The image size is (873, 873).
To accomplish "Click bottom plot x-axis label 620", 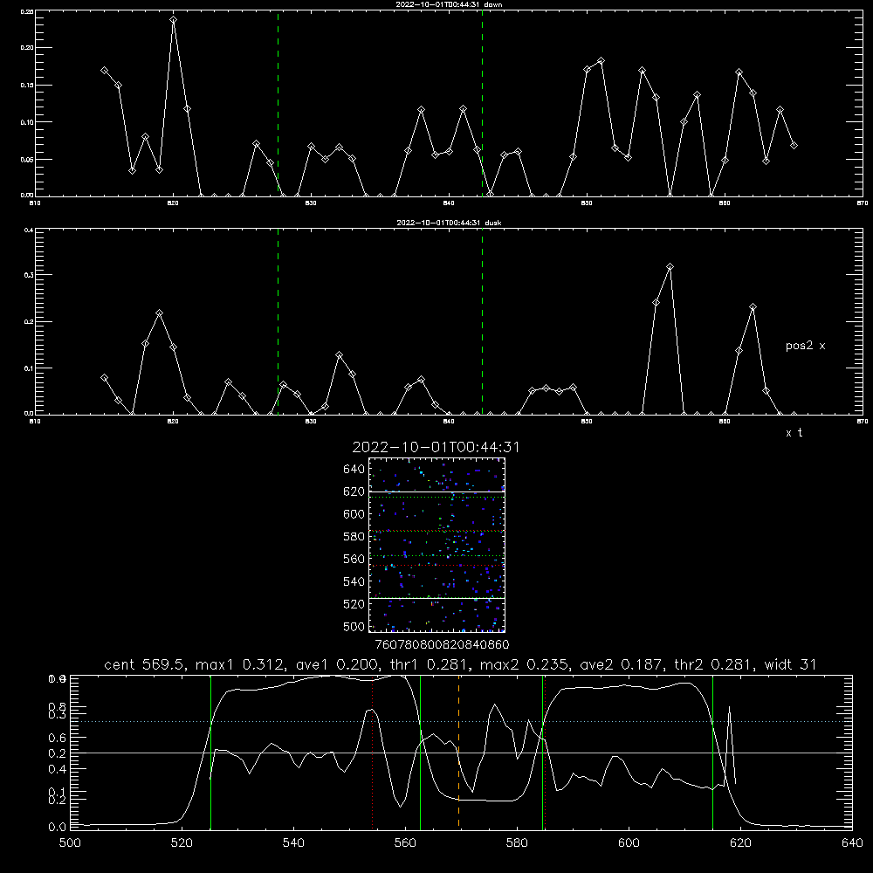I will [x=740, y=843].
